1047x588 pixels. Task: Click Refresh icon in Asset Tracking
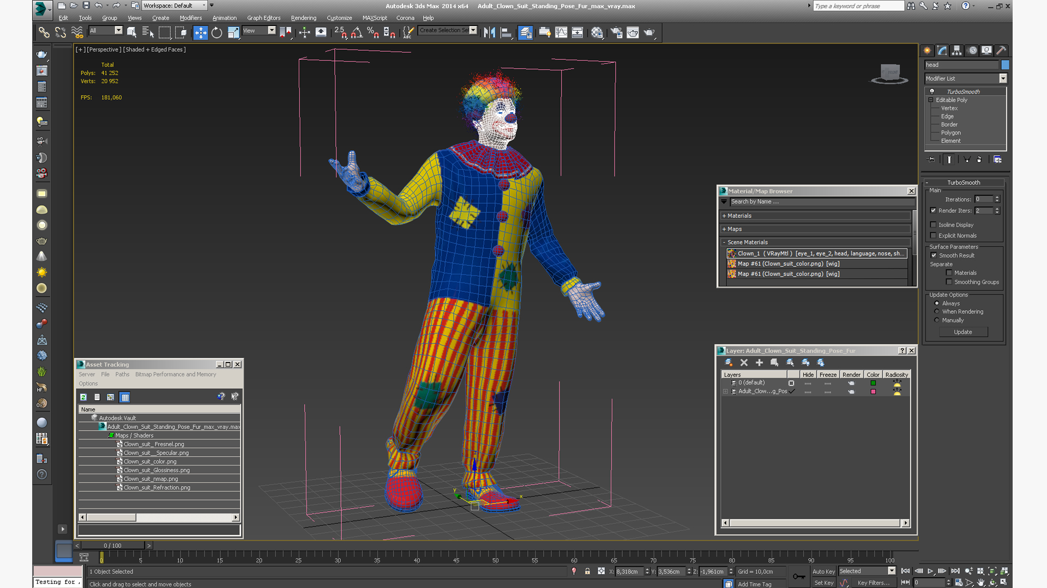click(83, 397)
